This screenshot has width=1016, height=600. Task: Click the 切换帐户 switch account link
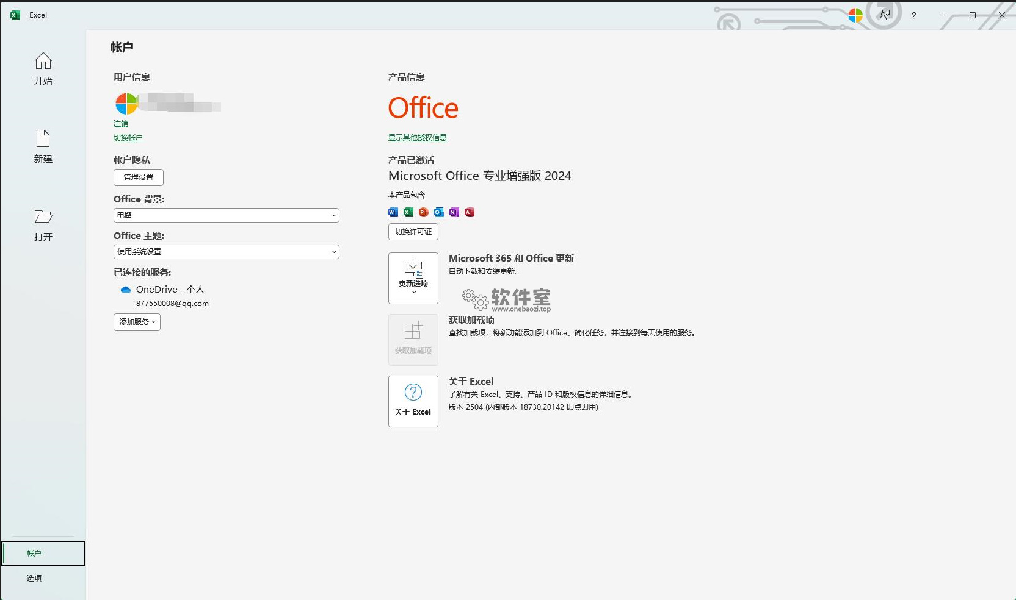click(128, 138)
